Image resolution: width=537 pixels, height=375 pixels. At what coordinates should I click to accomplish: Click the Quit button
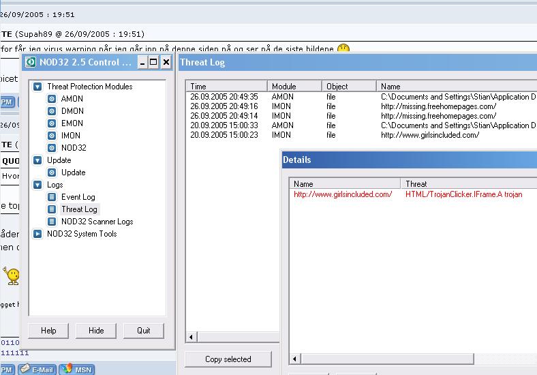click(x=144, y=331)
